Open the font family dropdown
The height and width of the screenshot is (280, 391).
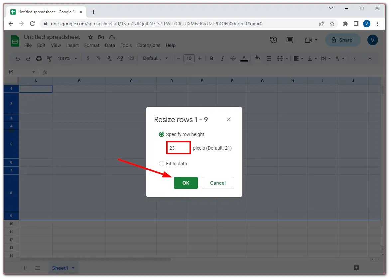click(155, 58)
